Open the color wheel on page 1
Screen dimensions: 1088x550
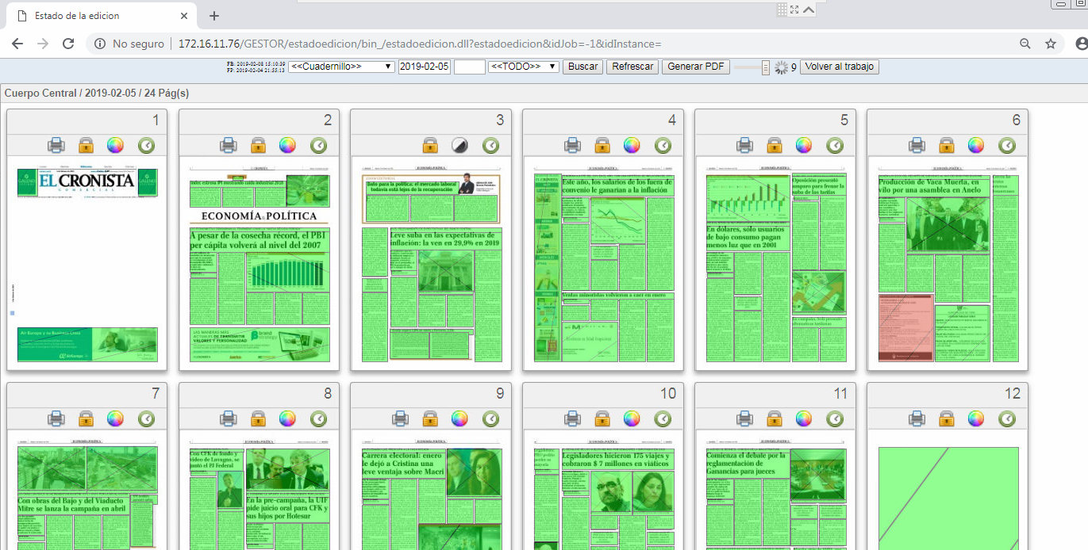115,145
